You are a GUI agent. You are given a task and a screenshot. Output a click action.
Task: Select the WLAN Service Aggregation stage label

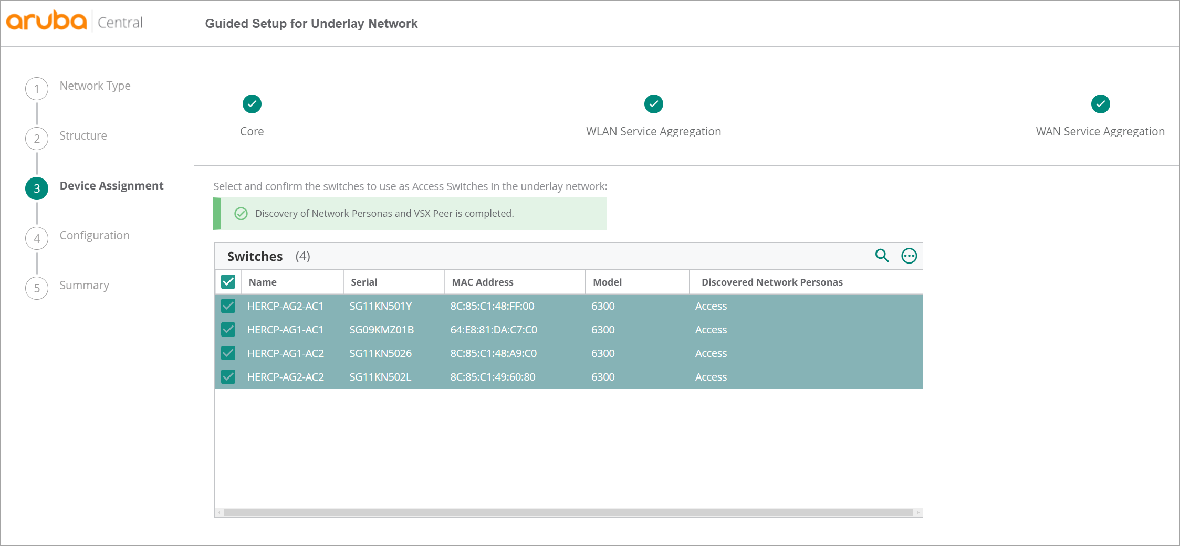[x=654, y=132]
